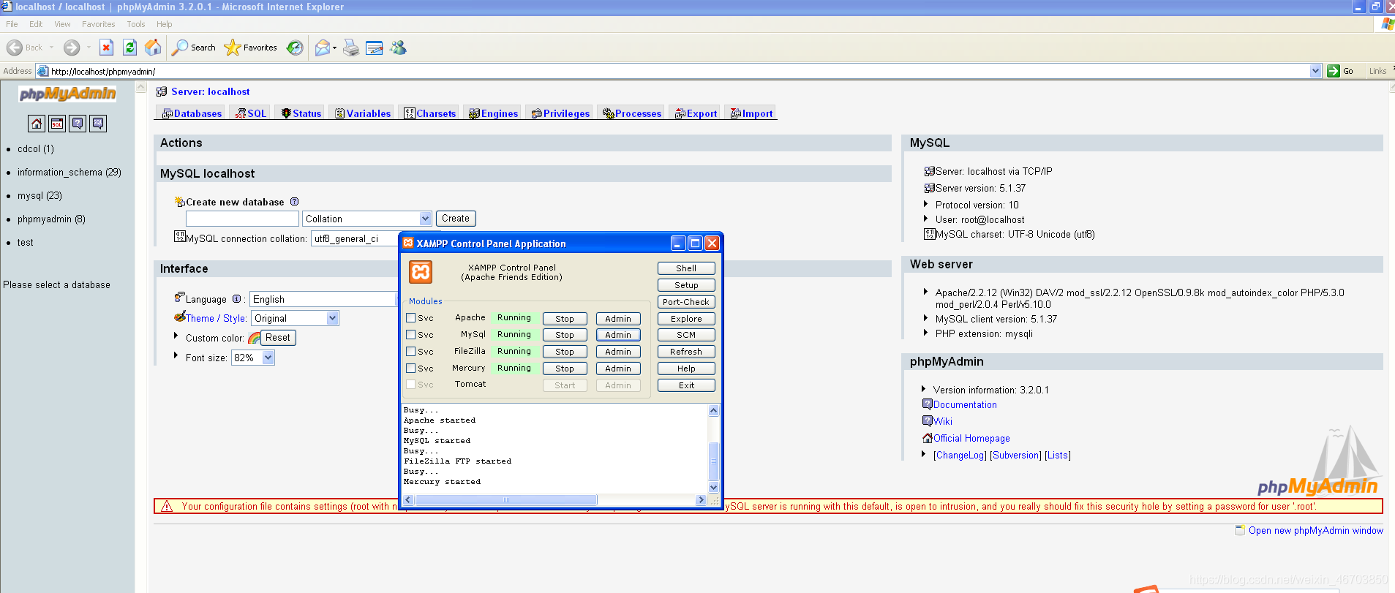Click the Edit page toolbar icon
The image size is (1395, 593).
pyautogui.click(x=375, y=48)
